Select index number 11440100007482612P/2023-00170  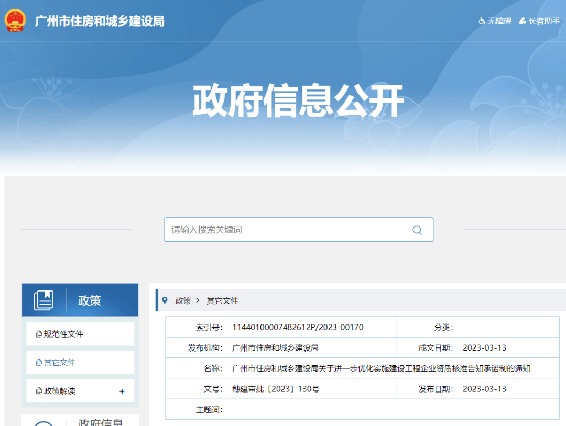tap(298, 327)
